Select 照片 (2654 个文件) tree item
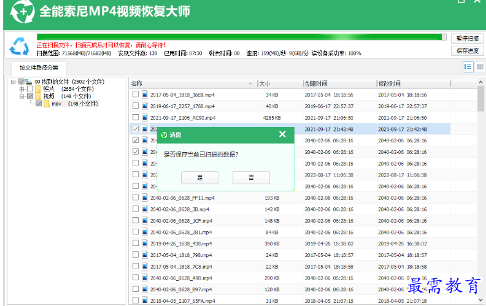 point(68,89)
